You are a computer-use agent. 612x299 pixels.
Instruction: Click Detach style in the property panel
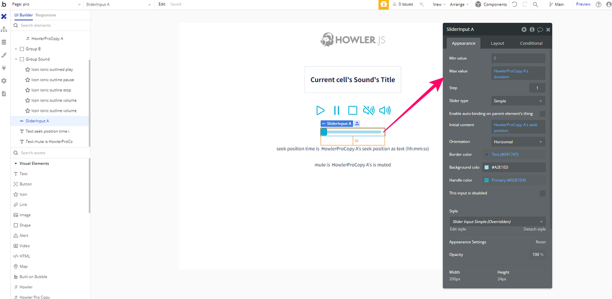pos(534,229)
